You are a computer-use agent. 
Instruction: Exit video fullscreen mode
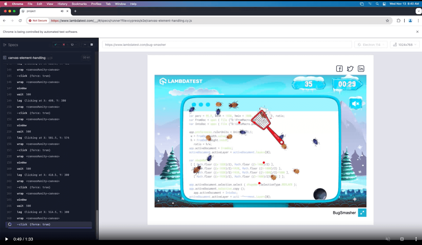[402, 239]
